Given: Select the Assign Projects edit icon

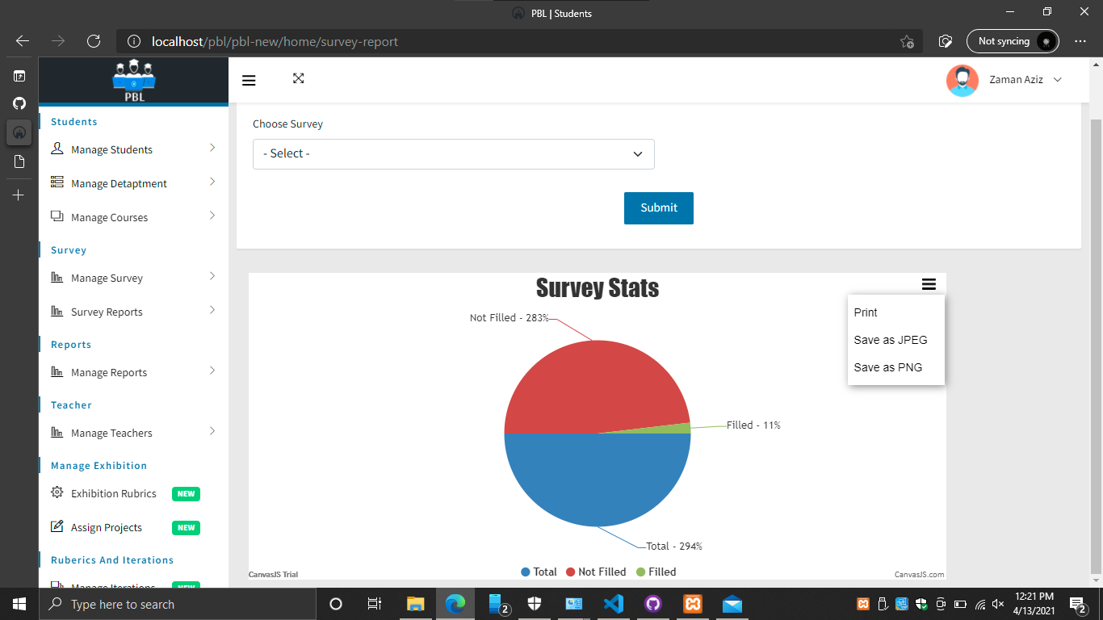Looking at the screenshot, I should (x=56, y=527).
